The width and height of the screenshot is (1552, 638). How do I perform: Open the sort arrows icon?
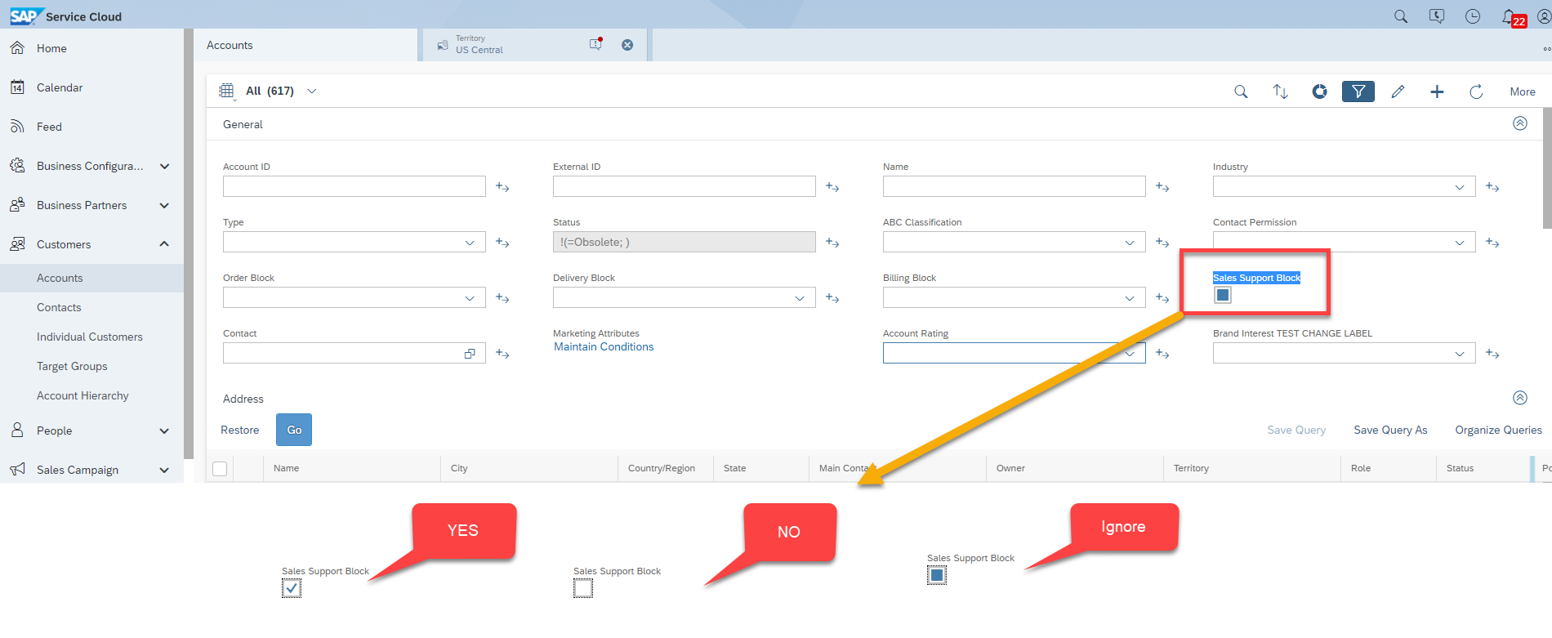click(x=1280, y=91)
